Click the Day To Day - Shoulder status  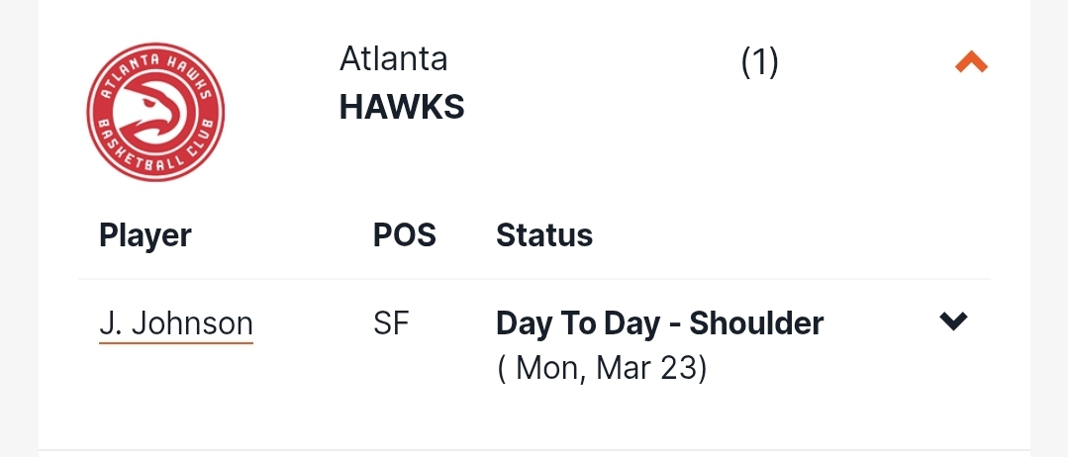coord(659,323)
